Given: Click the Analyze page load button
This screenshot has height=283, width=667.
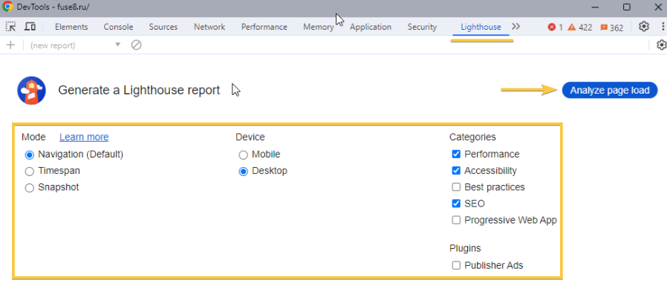Looking at the screenshot, I should (x=610, y=90).
